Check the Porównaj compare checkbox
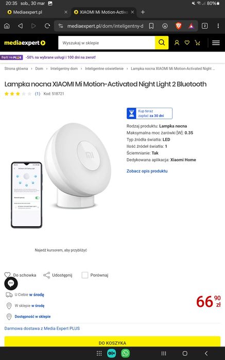The width and height of the screenshot is (225, 360). pyautogui.click(x=85, y=275)
